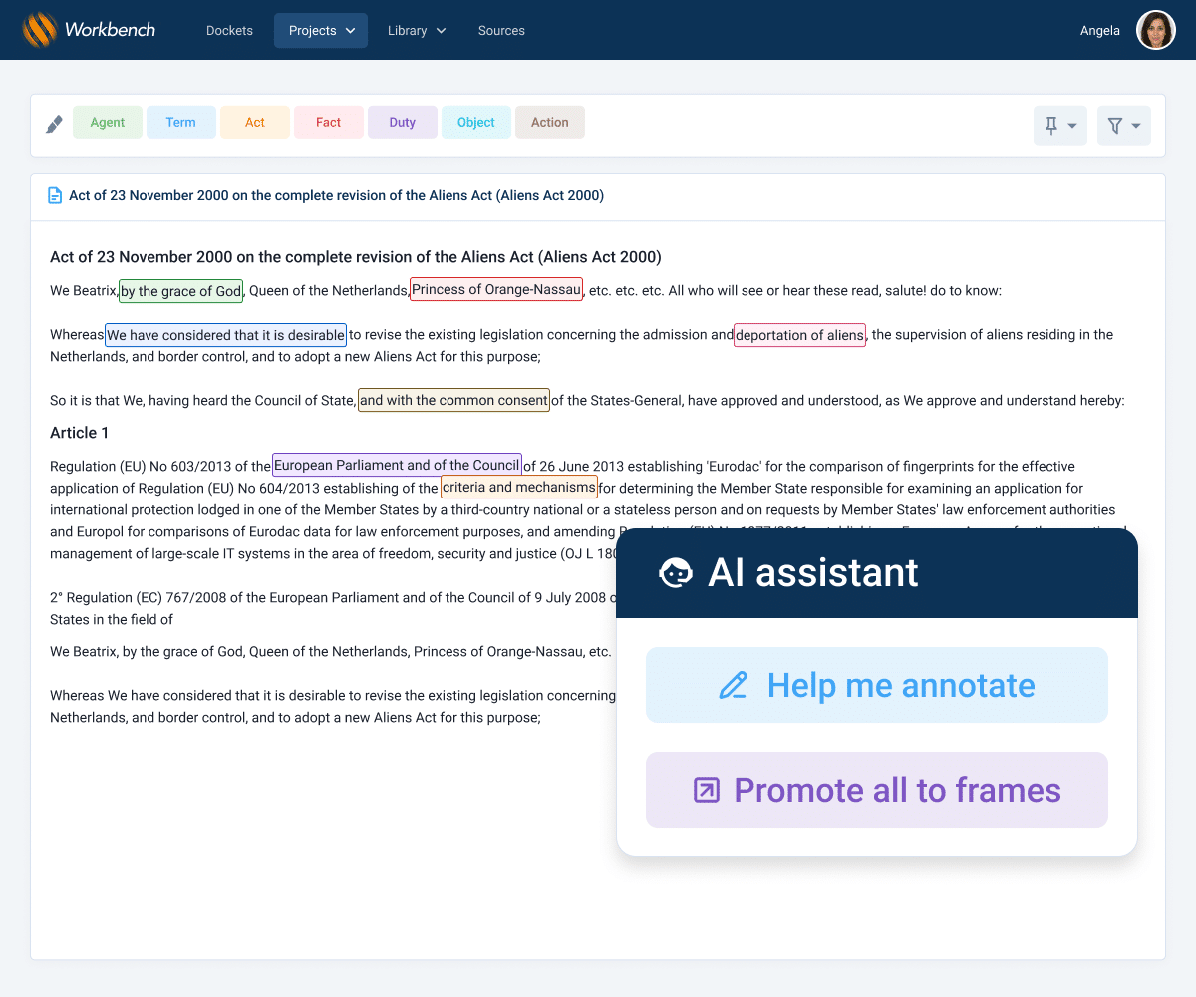Toggle the Duty annotation tag
Screen dimensions: 1196x997
[x=403, y=123]
